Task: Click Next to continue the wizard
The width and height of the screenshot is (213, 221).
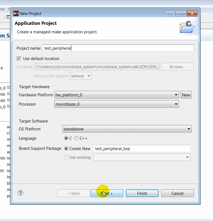Action: point(107,193)
